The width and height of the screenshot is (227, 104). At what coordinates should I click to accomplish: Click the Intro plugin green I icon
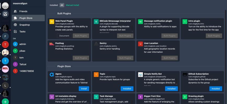point(185,22)
